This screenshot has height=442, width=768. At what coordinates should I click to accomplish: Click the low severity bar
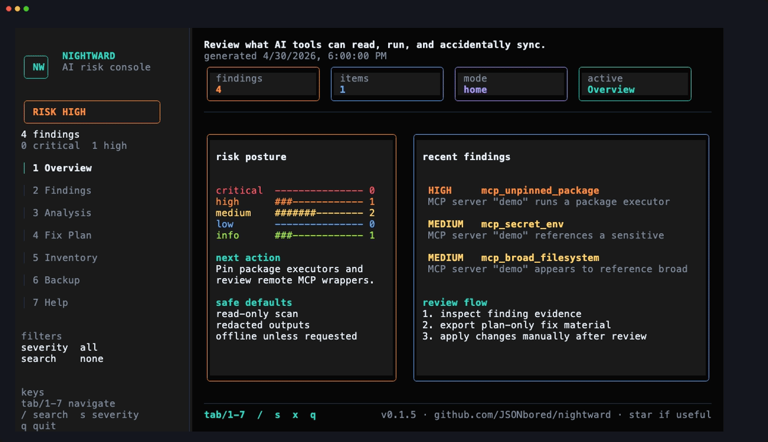pos(319,224)
